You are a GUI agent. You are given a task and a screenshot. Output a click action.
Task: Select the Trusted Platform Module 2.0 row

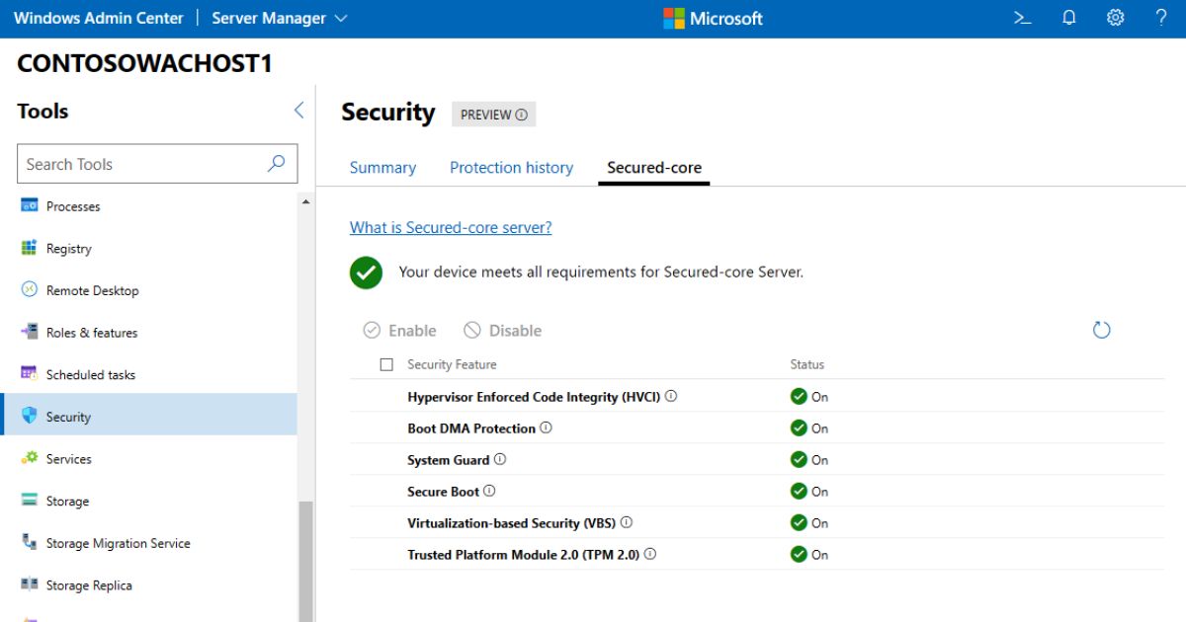click(x=757, y=554)
